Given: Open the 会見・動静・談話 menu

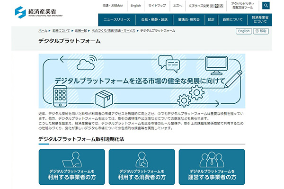Looking at the screenshot, I should pos(154,19).
